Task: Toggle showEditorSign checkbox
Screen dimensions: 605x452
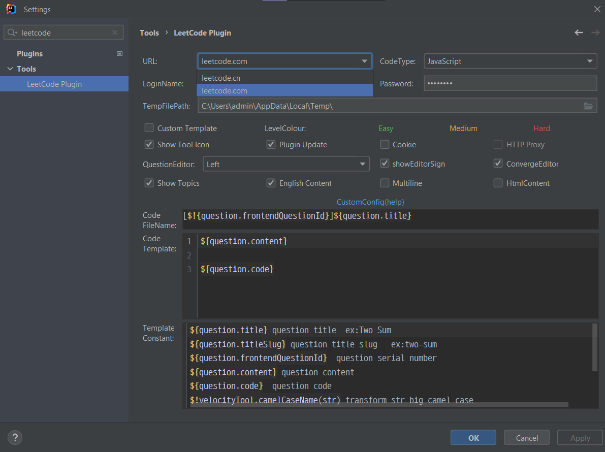Action: tap(385, 163)
